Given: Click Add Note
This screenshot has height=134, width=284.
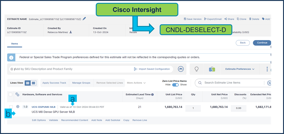Looking at the screenshot, I should click(x=97, y=120).
